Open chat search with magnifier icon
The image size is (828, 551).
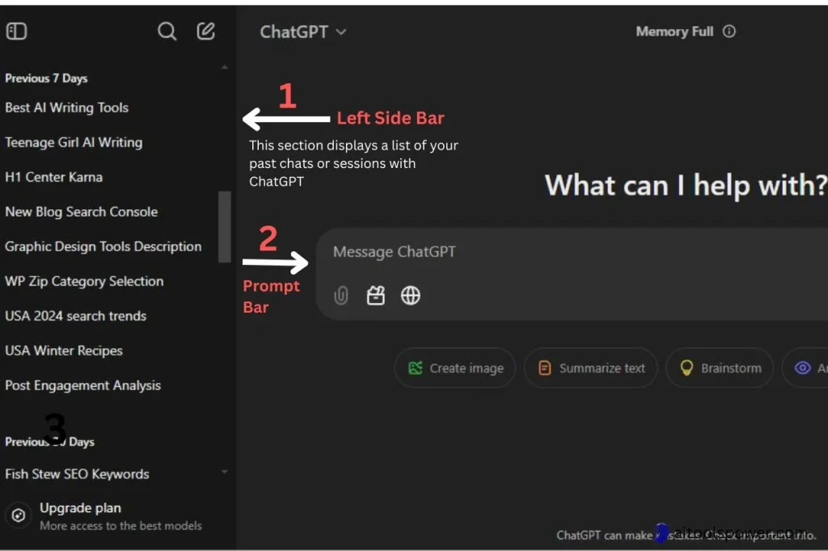click(167, 32)
